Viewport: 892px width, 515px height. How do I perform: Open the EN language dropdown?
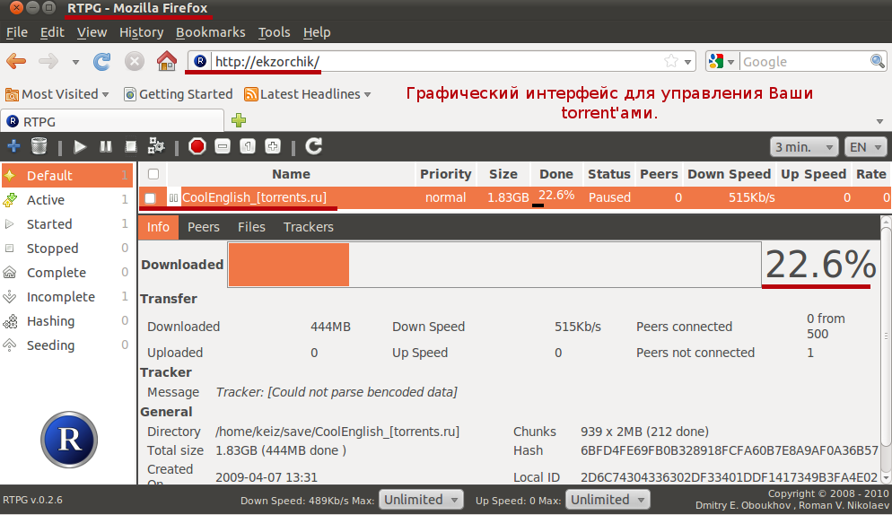(x=865, y=147)
